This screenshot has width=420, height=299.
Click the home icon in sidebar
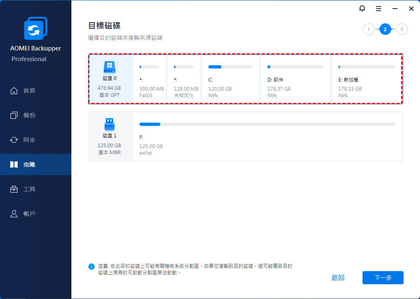(x=14, y=91)
